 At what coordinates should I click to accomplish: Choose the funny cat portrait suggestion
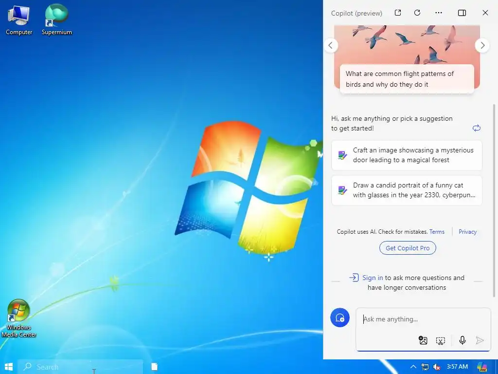[x=407, y=190]
